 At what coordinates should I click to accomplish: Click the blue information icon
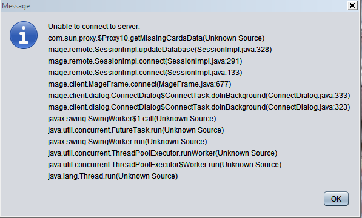coord(24,35)
